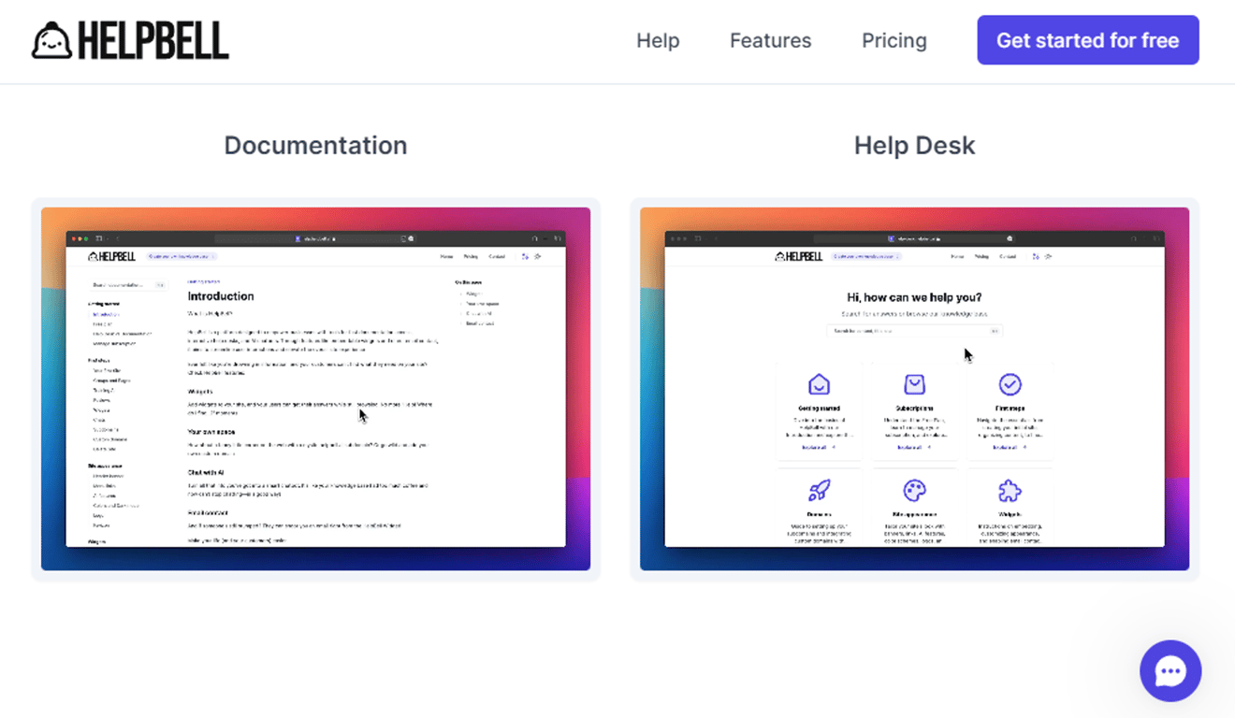The image size is (1235, 718).
Task: Click 'Hi, how can we help you?' text
Action: point(914,298)
